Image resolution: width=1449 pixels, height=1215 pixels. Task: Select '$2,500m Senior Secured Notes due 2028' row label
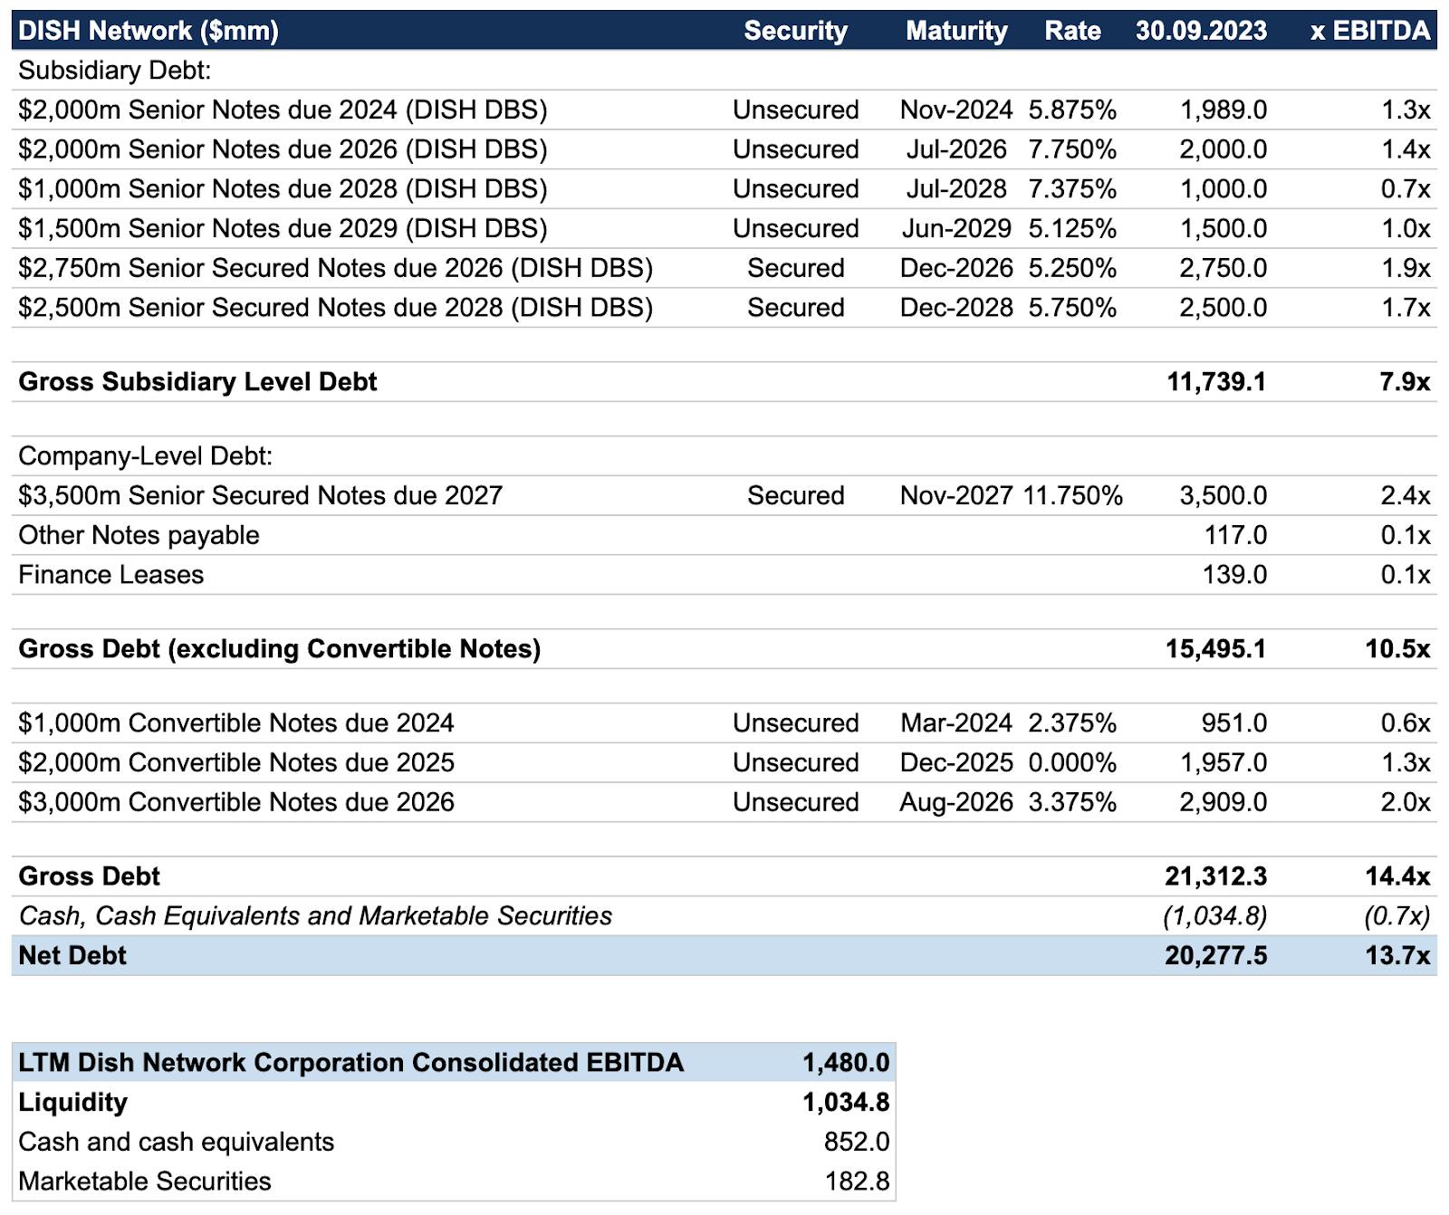(x=335, y=308)
